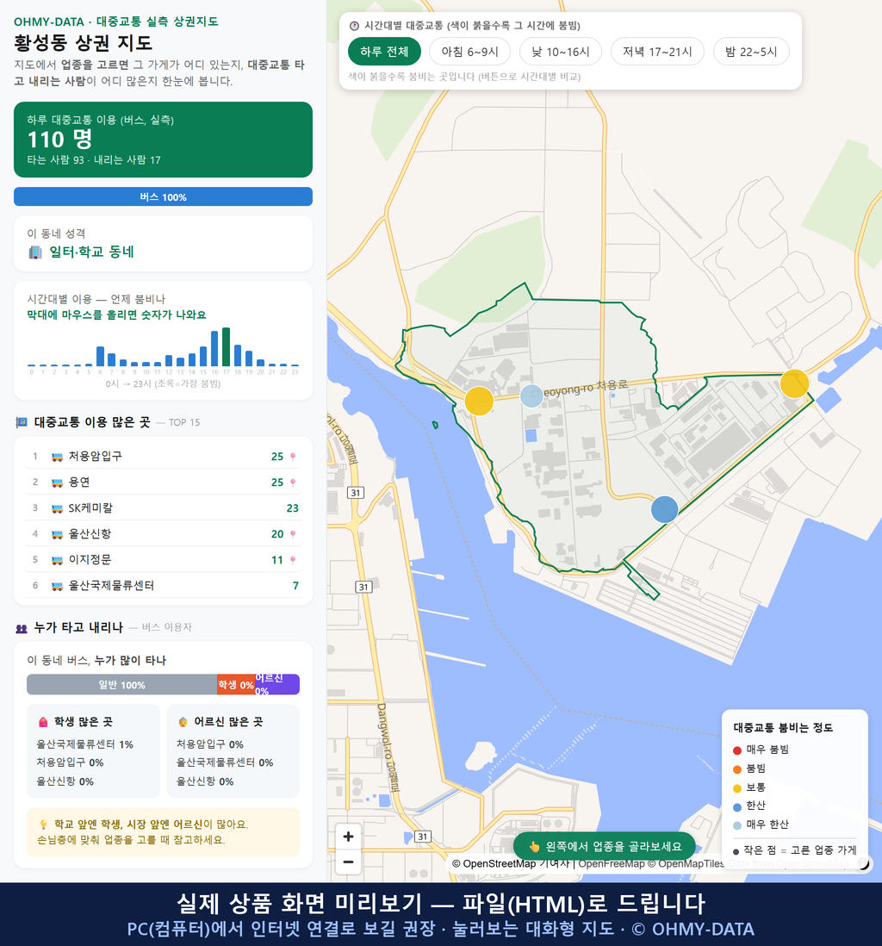
Task: Click the light blue 매우 한산 legend dot
Action: tap(737, 825)
